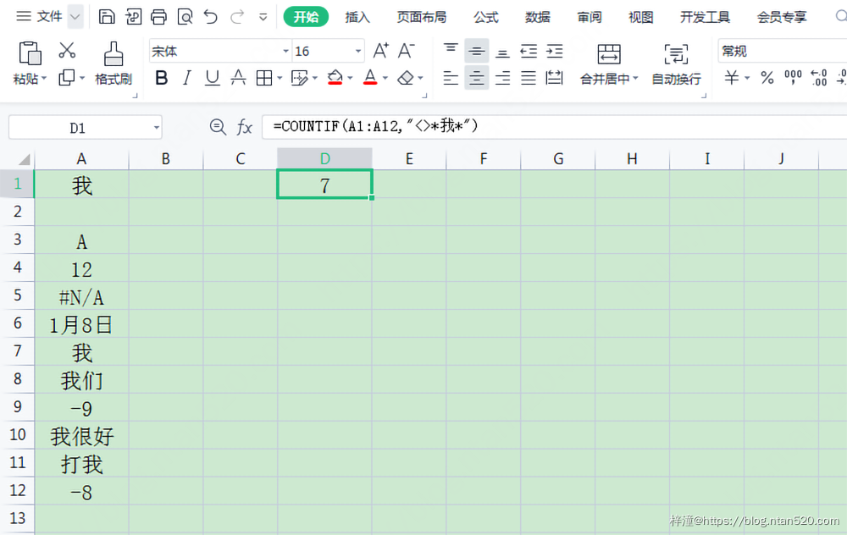Open the Name Box dropdown arrow
Viewport: 847px width, 535px height.
pyautogui.click(x=156, y=128)
